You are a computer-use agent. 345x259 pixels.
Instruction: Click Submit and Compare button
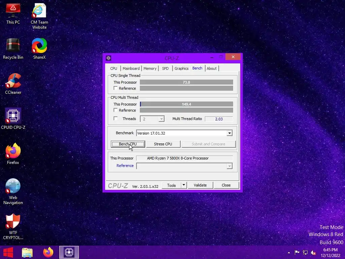click(208, 144)
